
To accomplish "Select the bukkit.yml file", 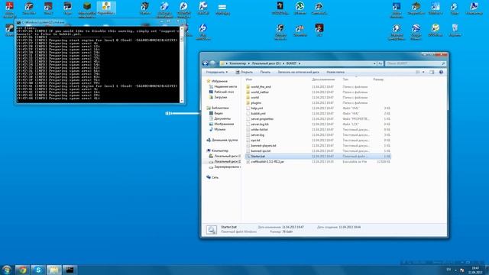I will click(258, 114).
